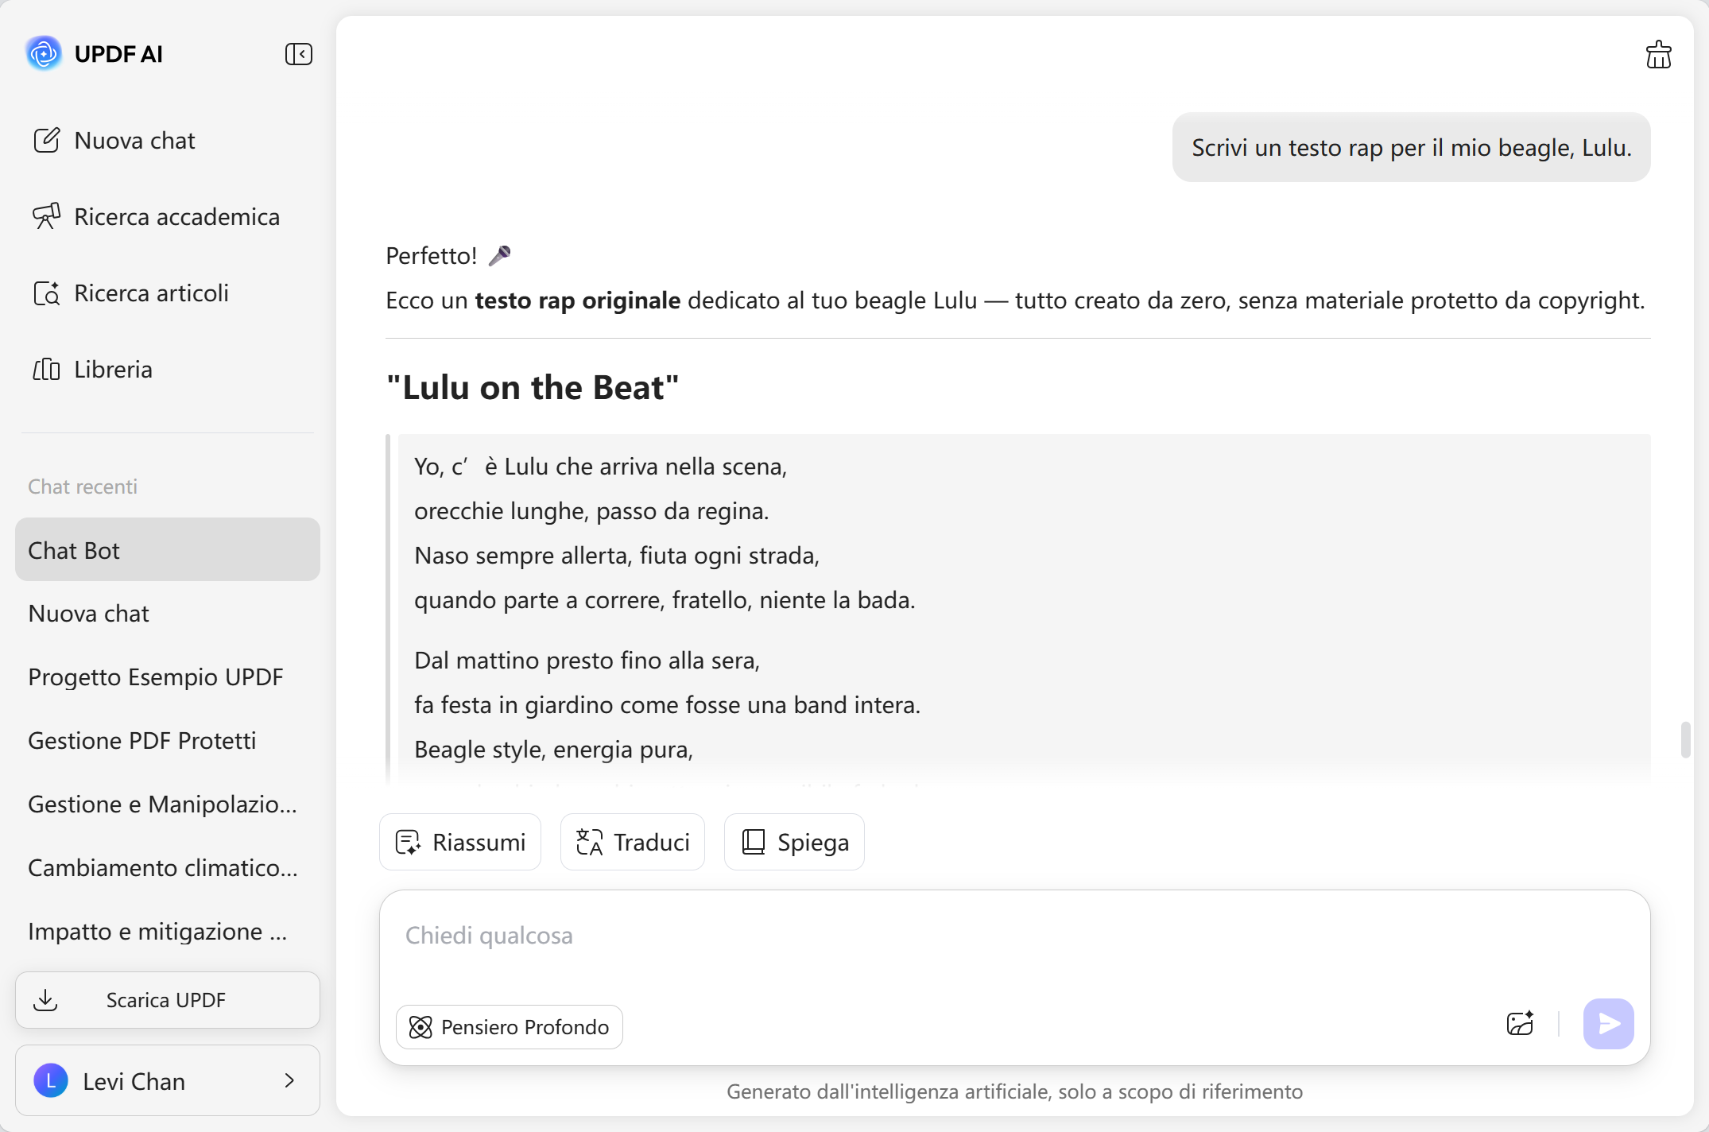1709x1132 pixels.
Task: Click the Nuova chat pencil icon
Action: coord(46,141)
